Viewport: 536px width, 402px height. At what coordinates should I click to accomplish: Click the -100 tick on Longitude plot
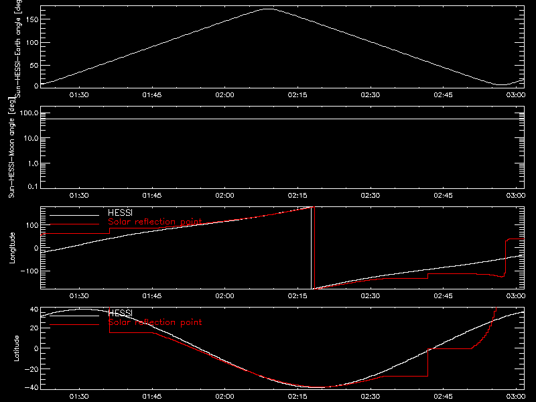pyautogui.click(x=29, y=271)
